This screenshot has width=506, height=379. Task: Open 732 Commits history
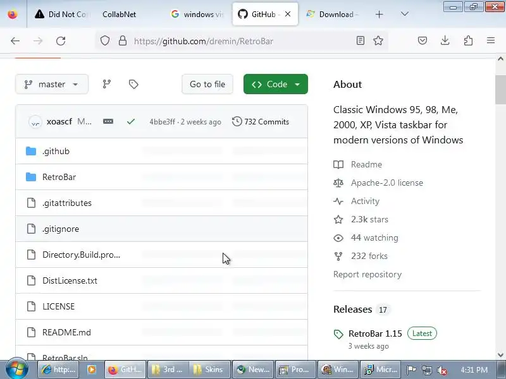(x=261, y=121)
